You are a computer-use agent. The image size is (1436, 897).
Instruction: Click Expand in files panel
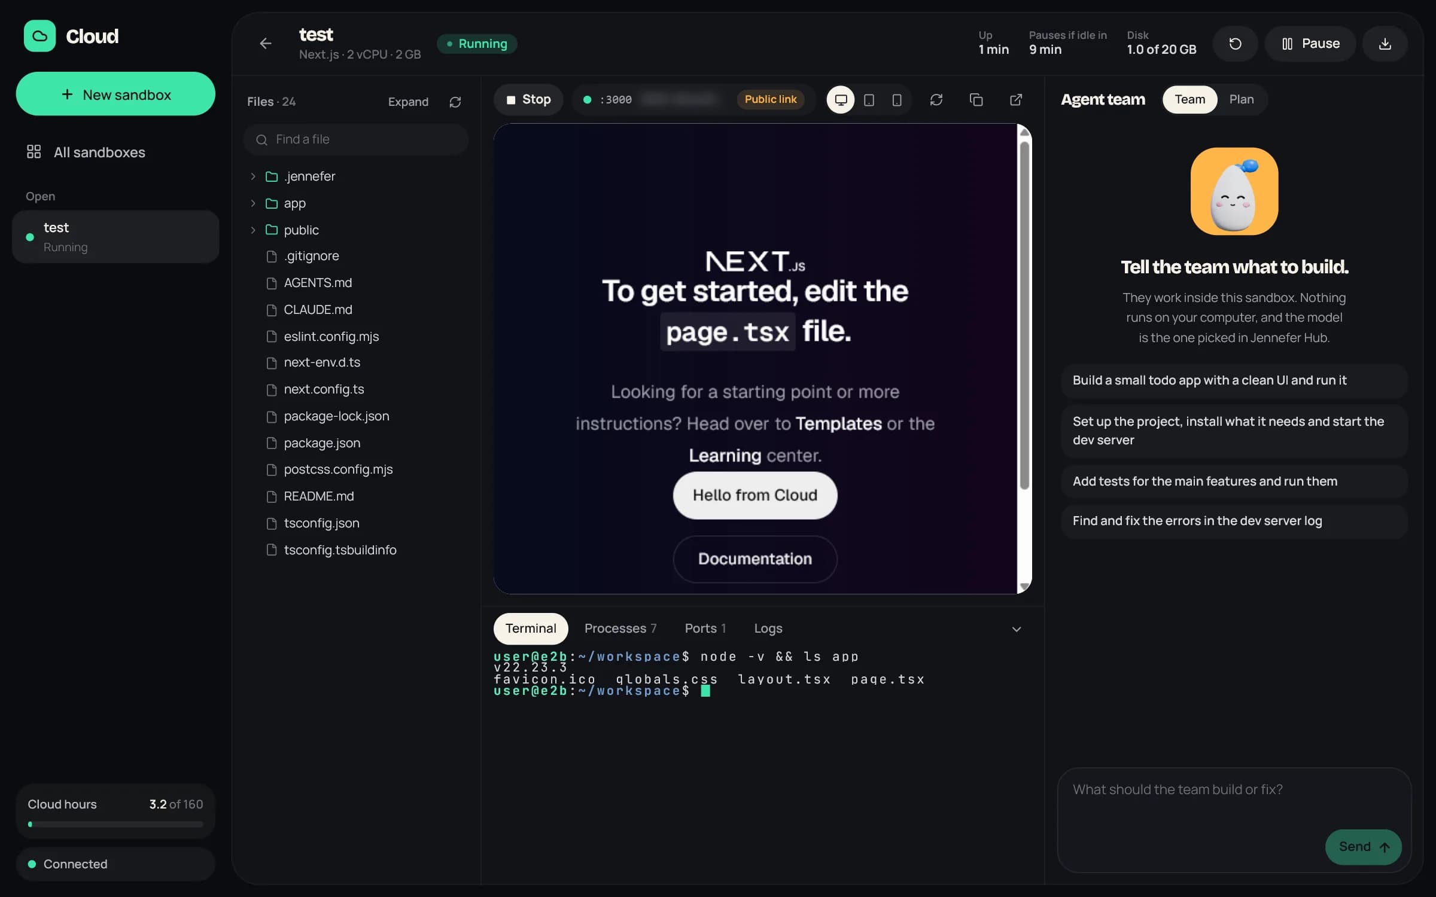pos(408,102)
